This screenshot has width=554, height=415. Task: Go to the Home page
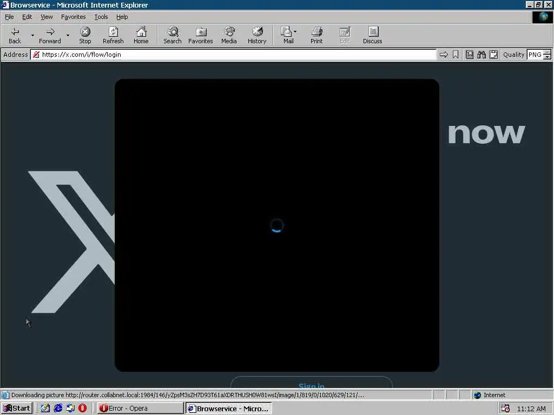141,35
